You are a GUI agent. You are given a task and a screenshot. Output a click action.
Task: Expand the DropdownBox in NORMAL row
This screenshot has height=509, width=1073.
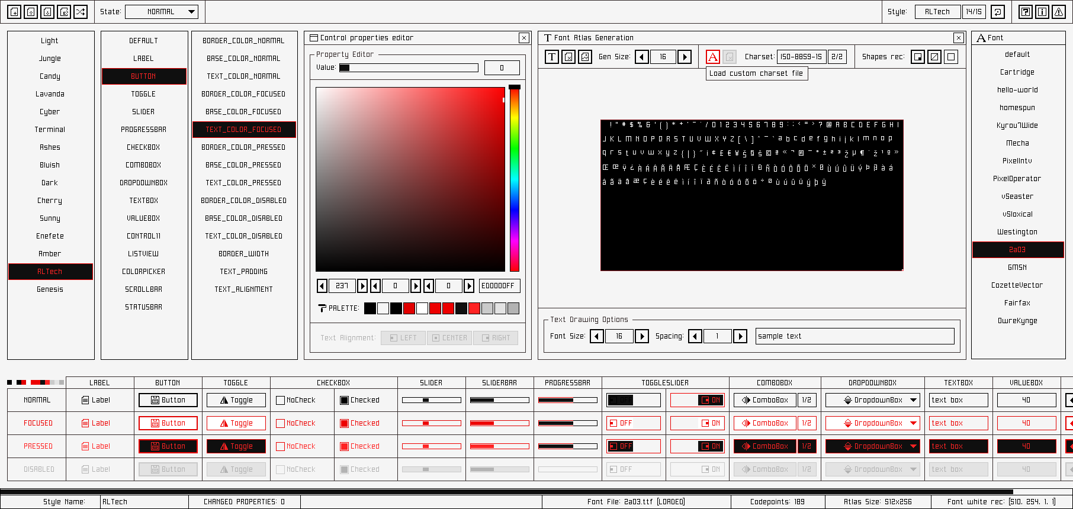click(x=873, y=400)
